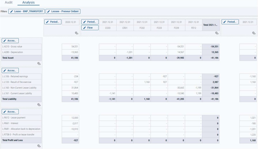
Task: Click the CC03 flow column header
Action: pyautogui.click(x=108, y=28)
